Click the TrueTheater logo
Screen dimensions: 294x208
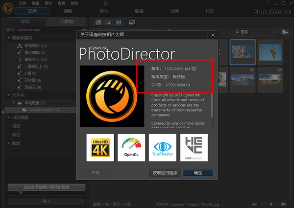click(x=163, y=147)
